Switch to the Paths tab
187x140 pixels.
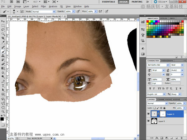(x=168, y=100)
